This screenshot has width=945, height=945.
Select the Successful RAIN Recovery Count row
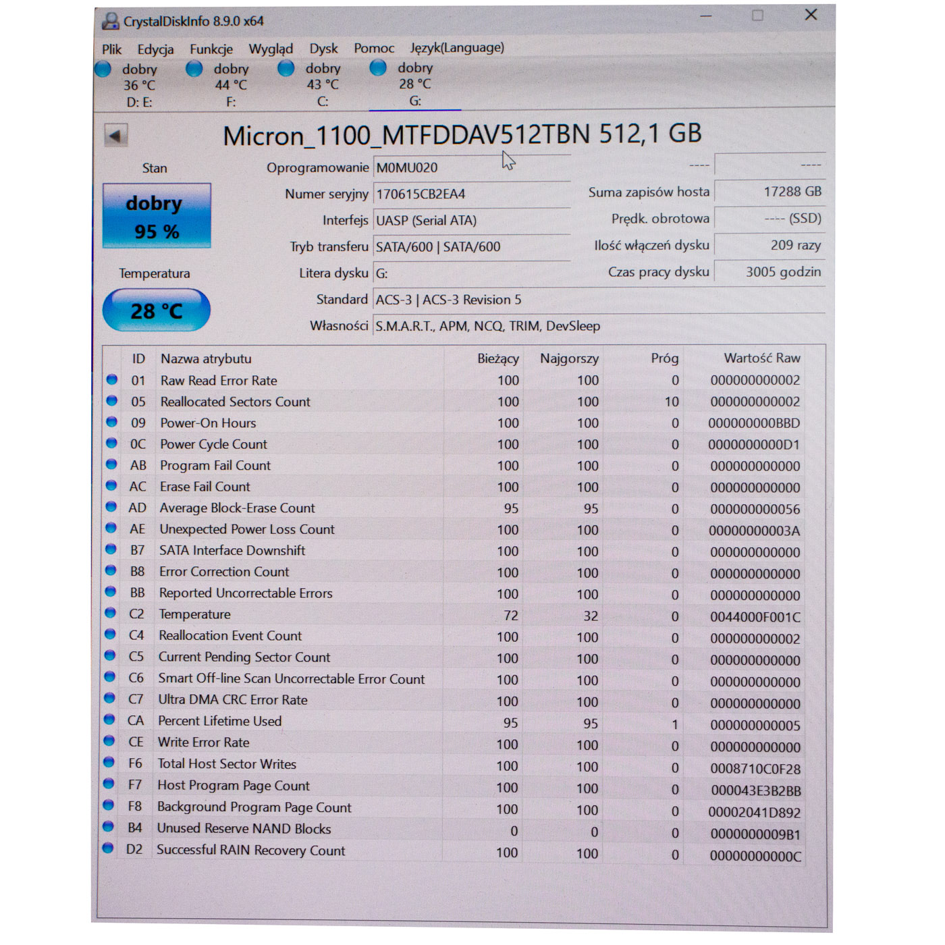454,850
